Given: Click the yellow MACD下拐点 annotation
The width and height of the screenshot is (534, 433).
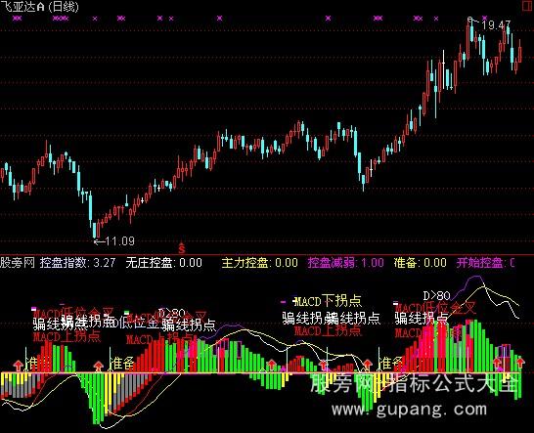Looking at the screenshot, I should click(329, 301).
